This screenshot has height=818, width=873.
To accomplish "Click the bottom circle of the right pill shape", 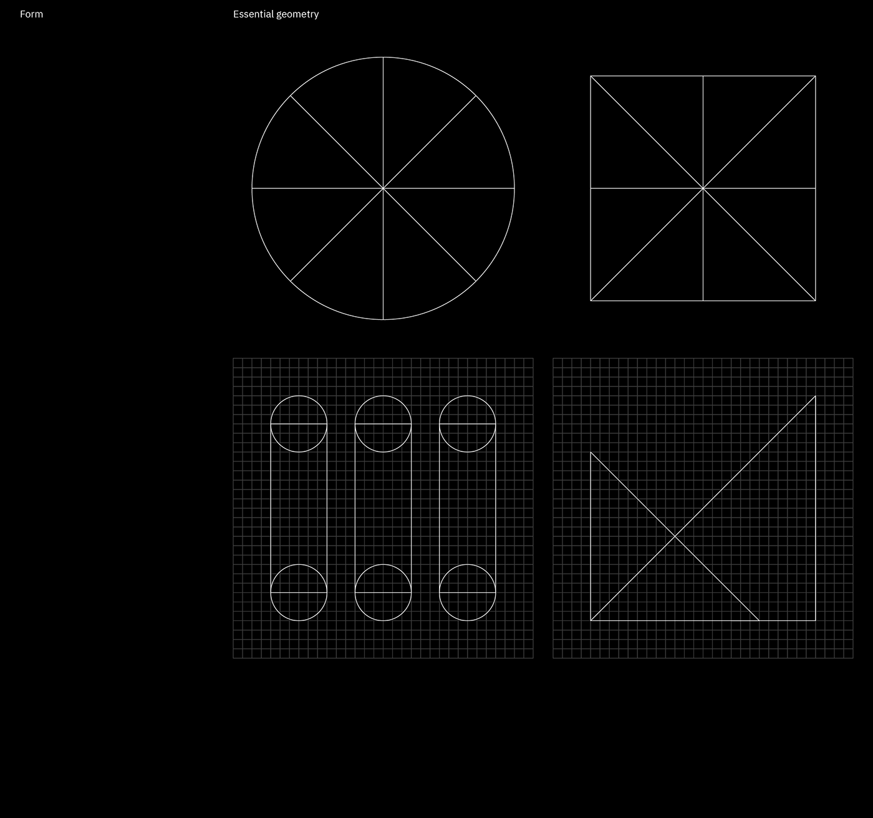I will point(467,592).
